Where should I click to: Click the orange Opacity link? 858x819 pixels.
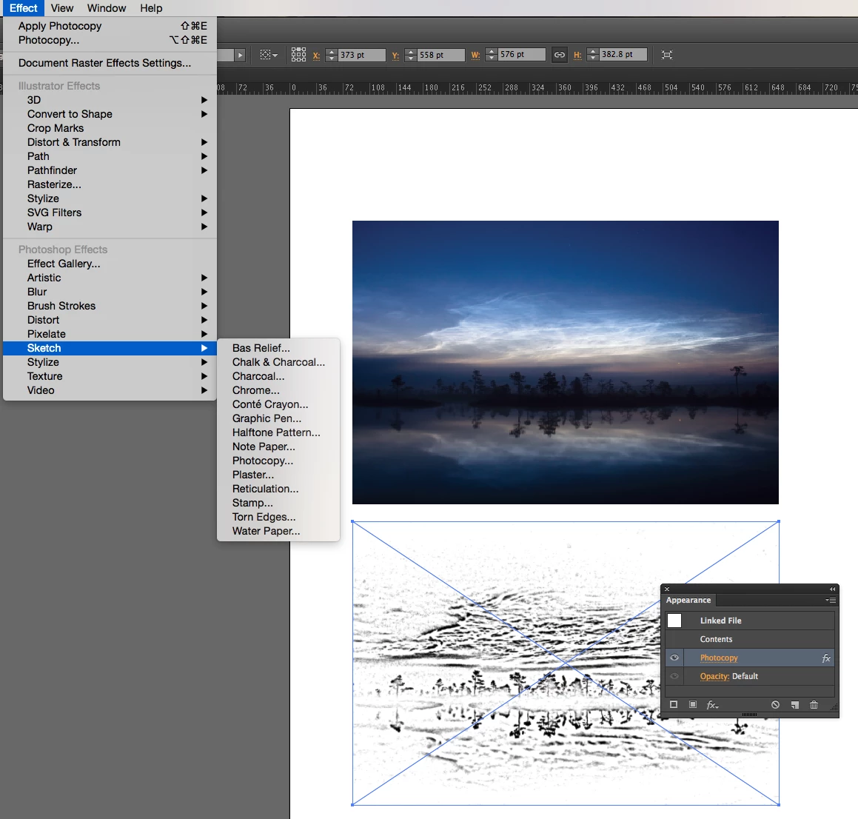click(714, 677)
